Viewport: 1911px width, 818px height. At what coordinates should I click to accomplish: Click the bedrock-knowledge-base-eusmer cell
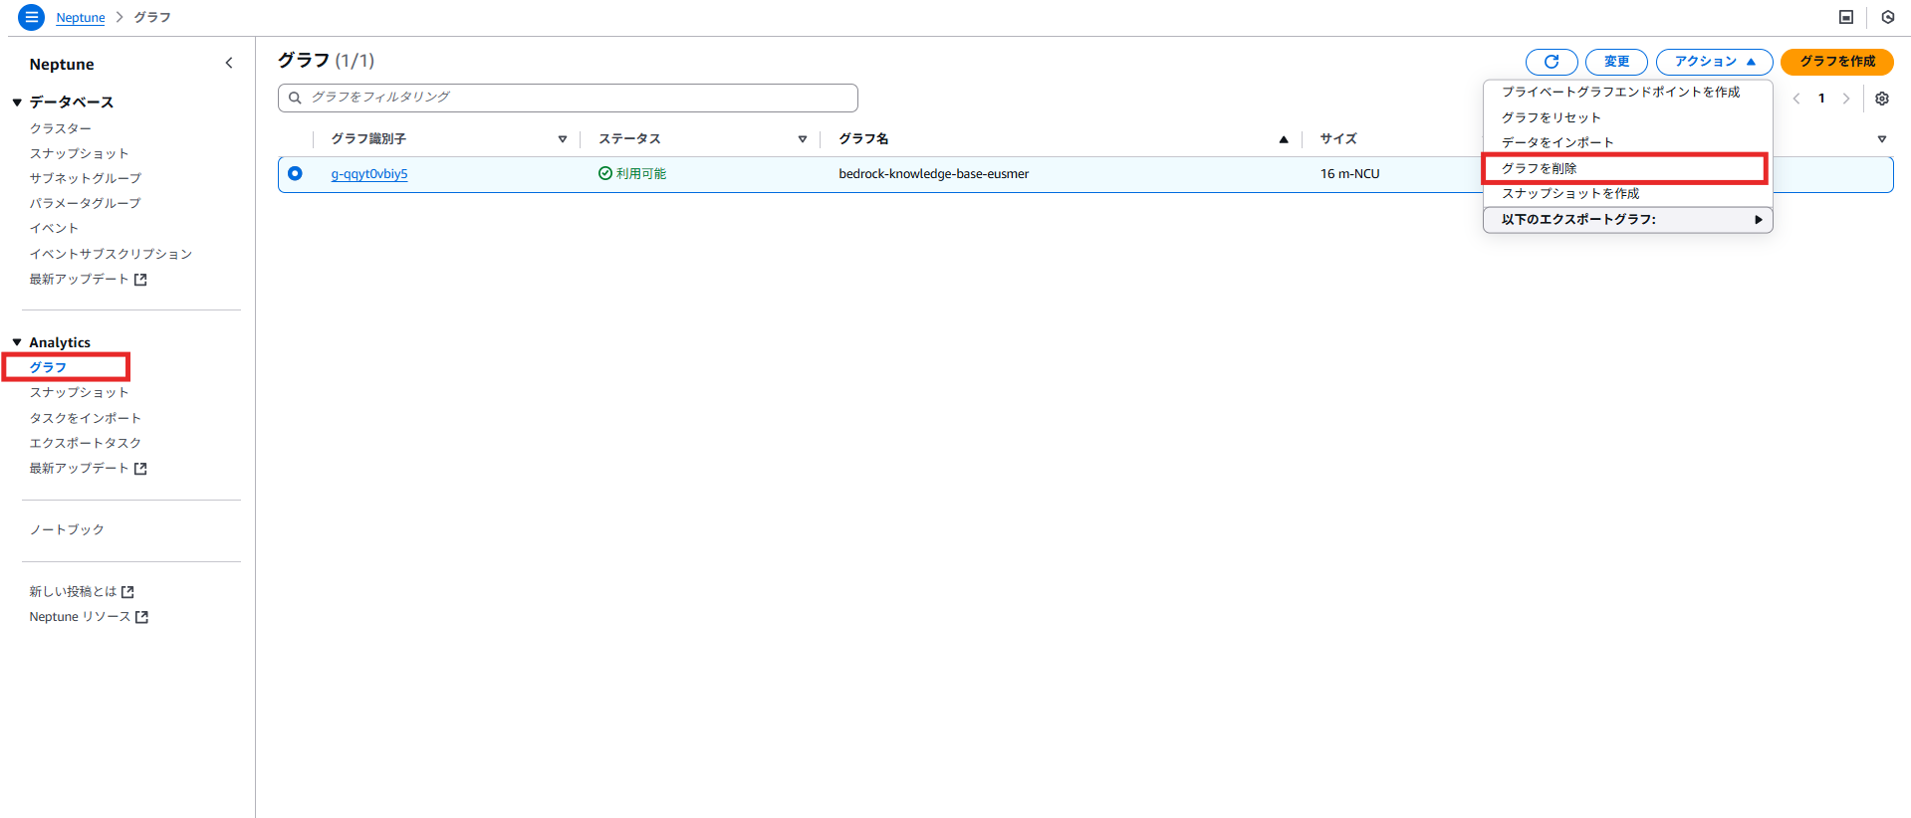(x=934, y=173)
